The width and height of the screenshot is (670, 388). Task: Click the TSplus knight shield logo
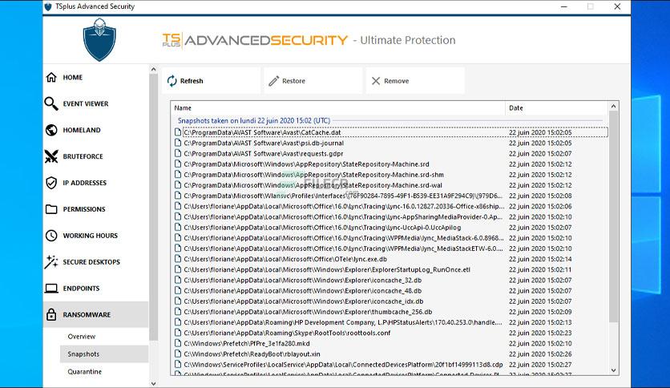click(x=99, y=40)
